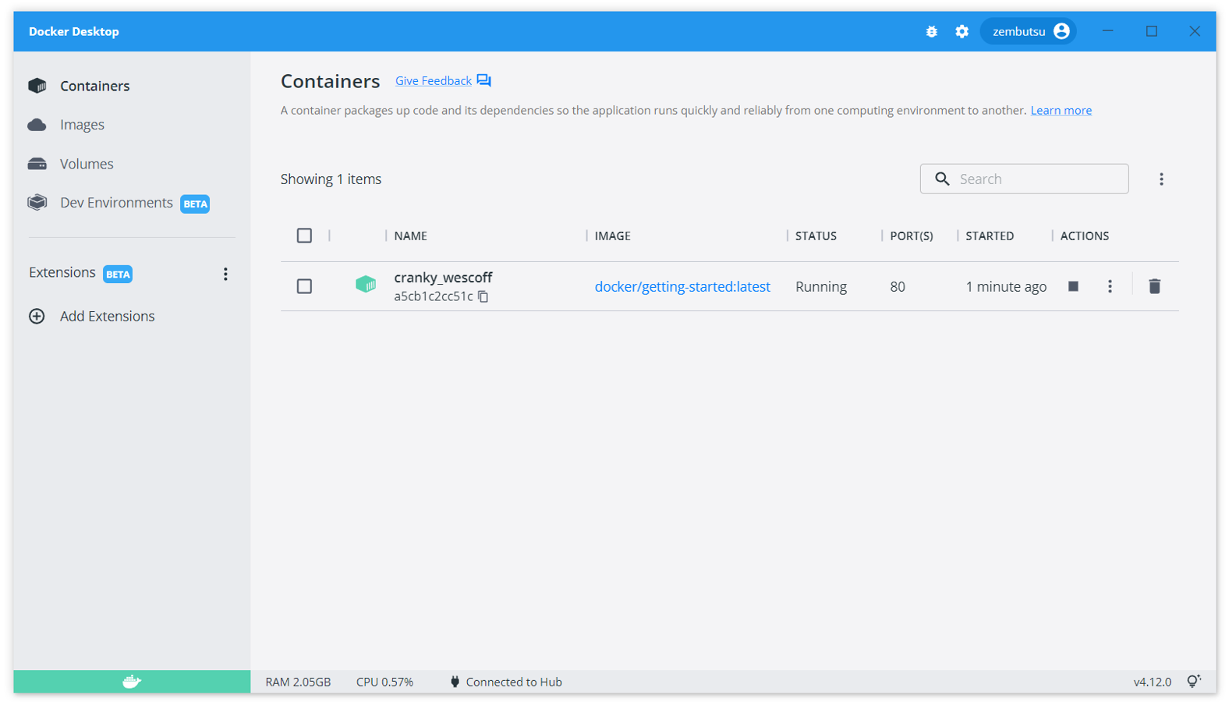1229x702 pixels.
Task: Open the Learn more link
Action: [1061, 111]
